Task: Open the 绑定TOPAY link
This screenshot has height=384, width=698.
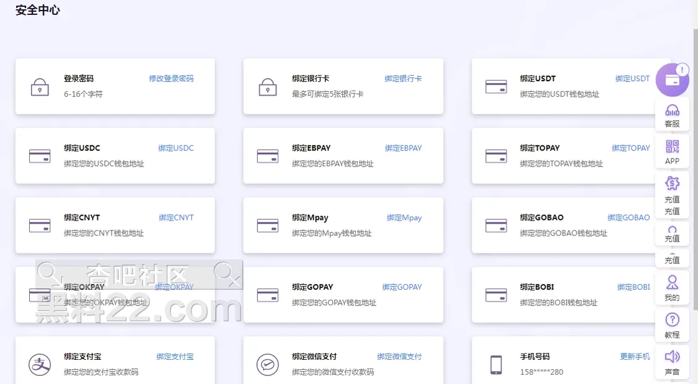Action: coord(630,148)
